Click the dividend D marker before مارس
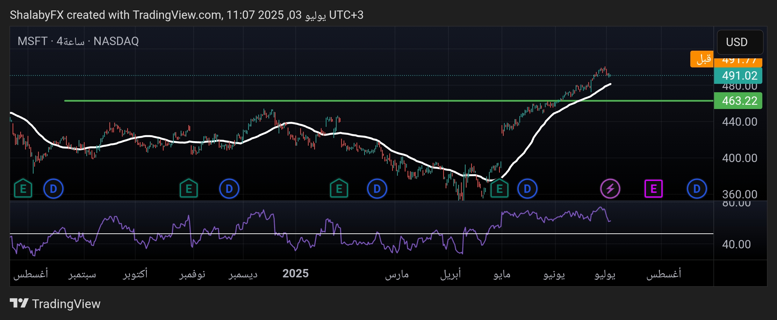This screenshot has width=777, height=320. pos(377,189)
